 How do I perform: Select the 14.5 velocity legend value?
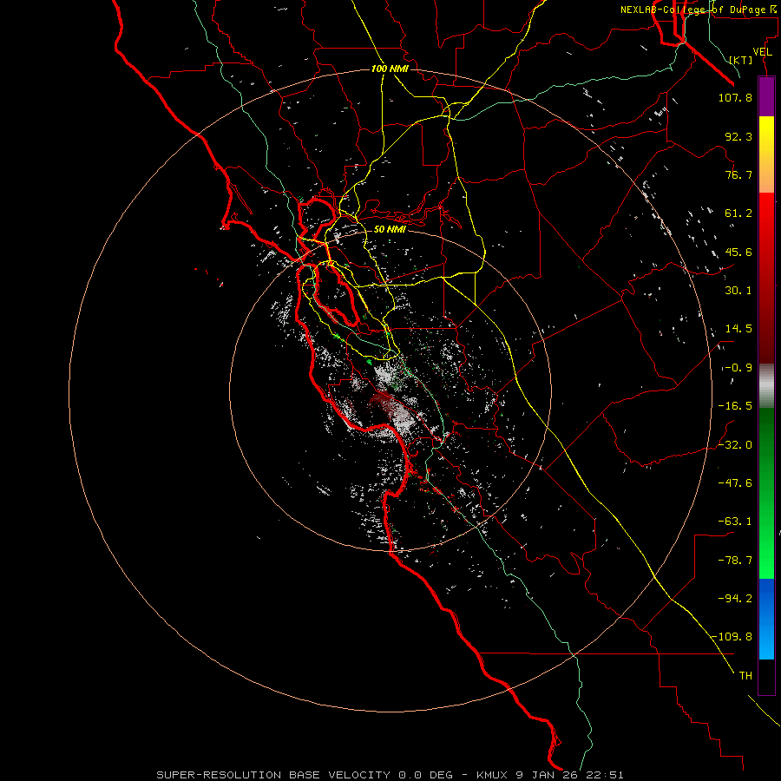point(738,329)
